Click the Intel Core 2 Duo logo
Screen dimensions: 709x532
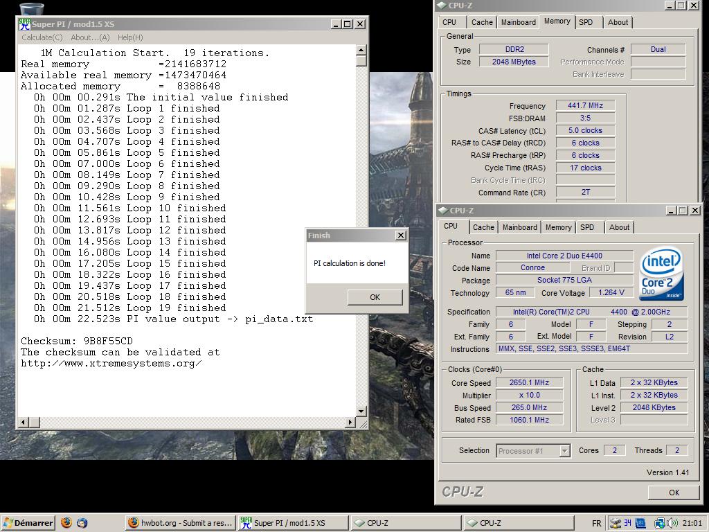tap(661, 274)
